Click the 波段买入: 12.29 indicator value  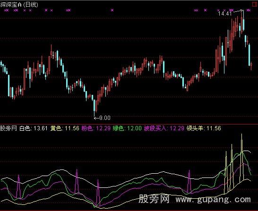[x=164, y=128]
